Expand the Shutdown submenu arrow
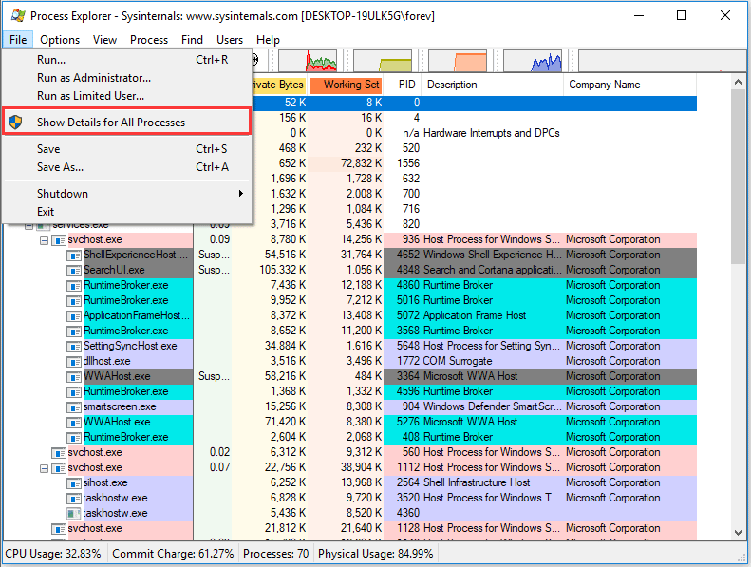This screenshot has width=751, height=567. click(x=241, y=194)
